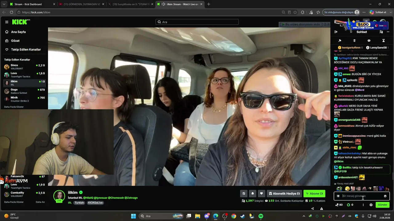Click browser zoom magnifier icon
This screenshot has width=394, height=221.
click(283, 12)
